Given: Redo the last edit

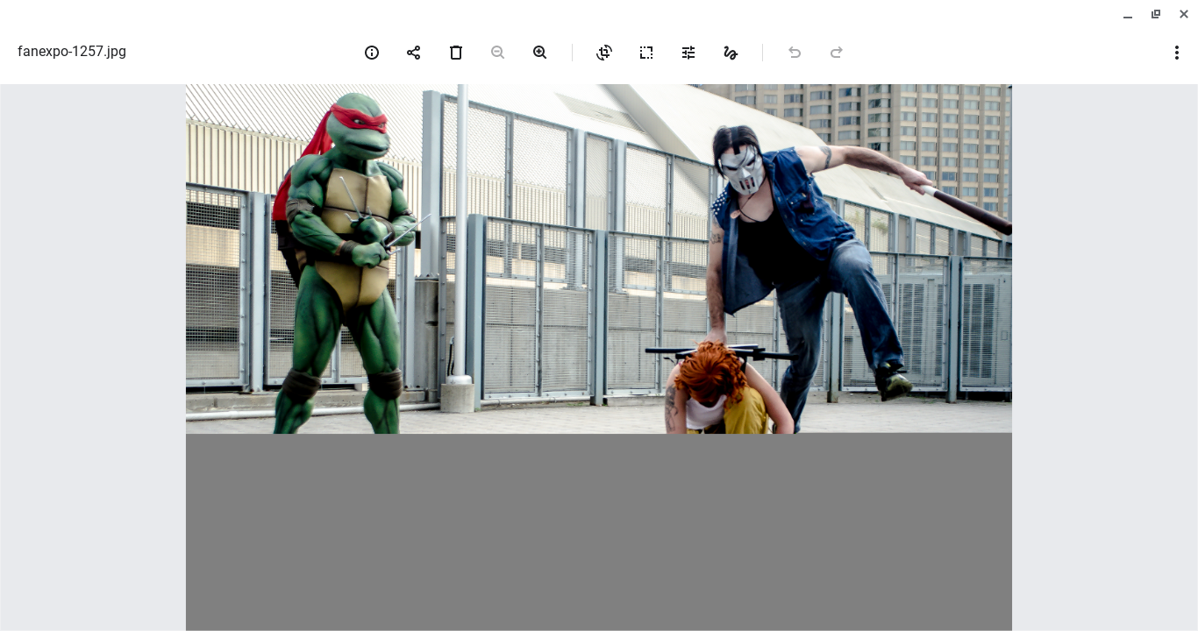Looking at the screenshot, I should [x=837, y=53].
